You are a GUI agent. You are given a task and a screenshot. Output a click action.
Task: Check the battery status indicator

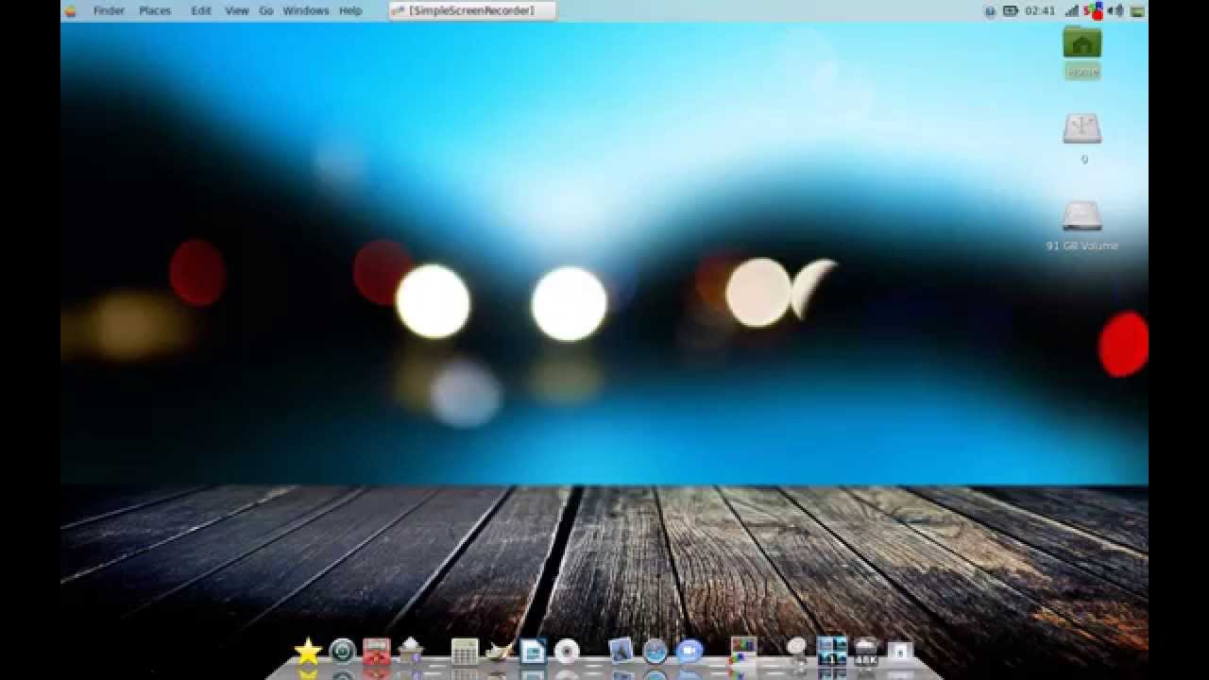pos(1010,11)
